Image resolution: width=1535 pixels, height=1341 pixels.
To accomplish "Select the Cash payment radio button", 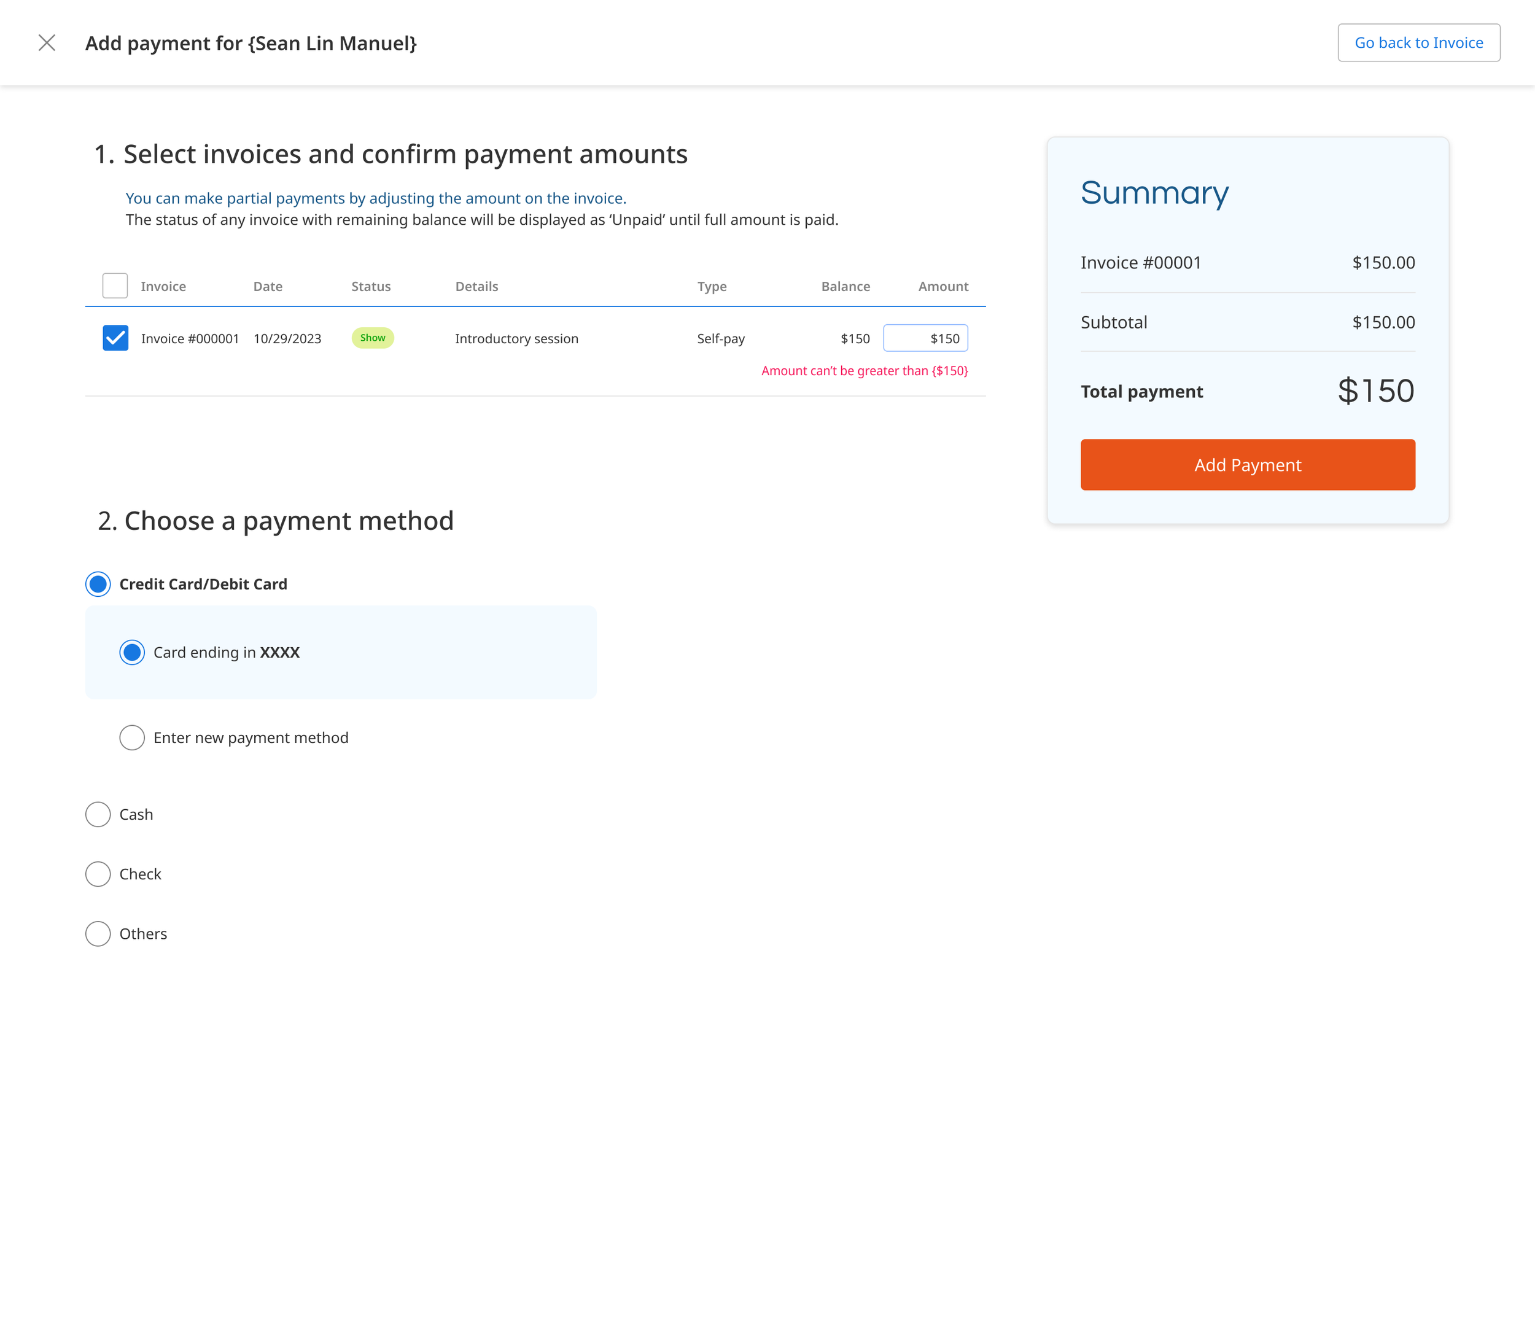I will click(98, 814).
